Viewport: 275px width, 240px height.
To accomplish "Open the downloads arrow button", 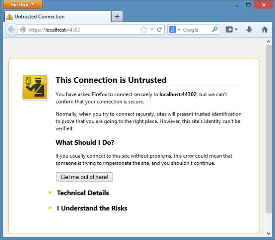I will pyautogui.click(x=249, y=30).
